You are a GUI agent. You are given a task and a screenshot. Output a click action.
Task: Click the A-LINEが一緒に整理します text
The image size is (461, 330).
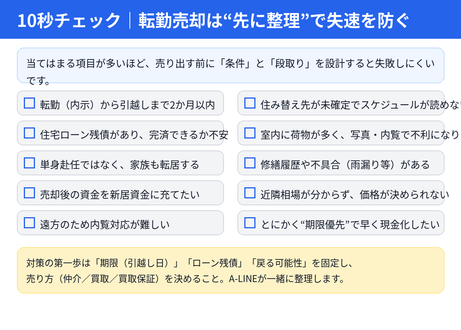click(x=287, y=279)
